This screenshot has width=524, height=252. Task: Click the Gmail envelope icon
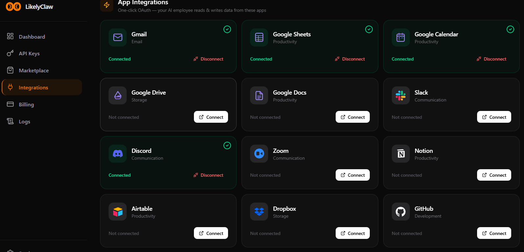tap(117, 37)
